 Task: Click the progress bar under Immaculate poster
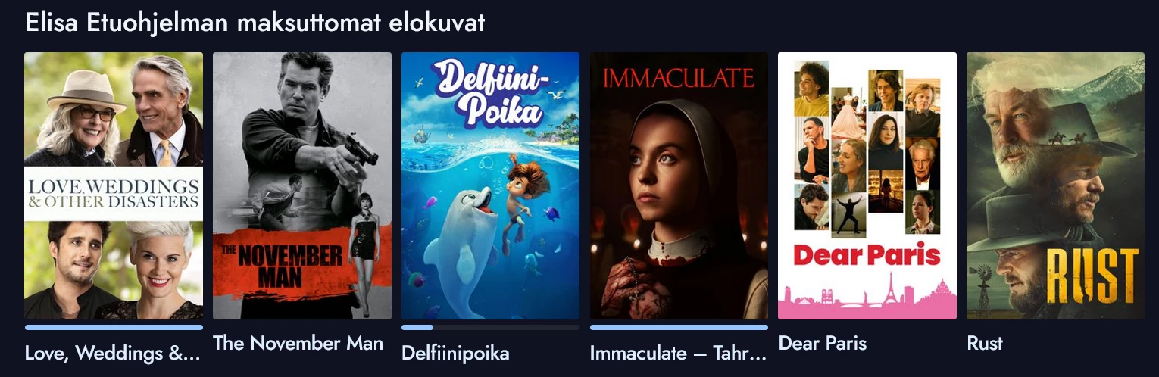(679, 328)
